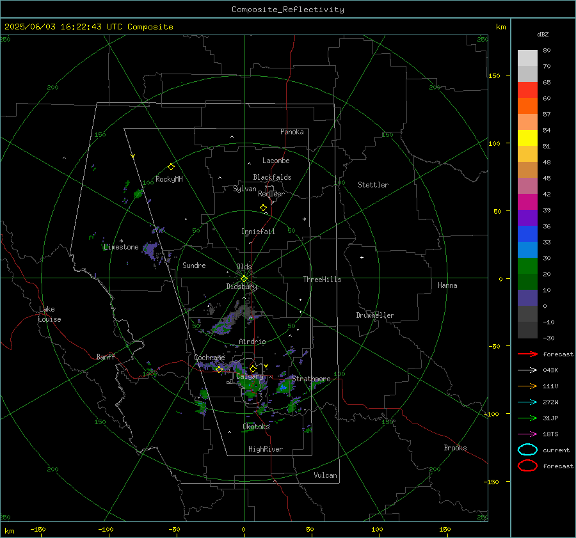Click the magenta 18TS arrow legend icon
The height and width of the screenshot is (538, 576).
coord(527,434)
